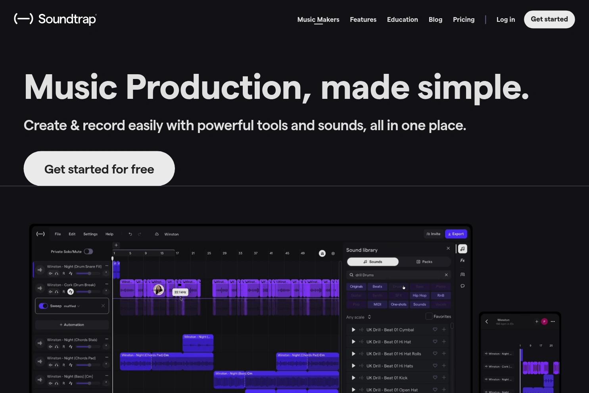Play UK Drill - Beat 01 Cymbal preview
The image size is (589, 393).
(353, 330)
